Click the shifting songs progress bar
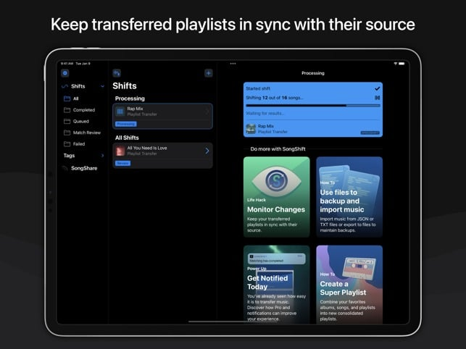This screenshot has width=466, height=349. coord(313,106)
